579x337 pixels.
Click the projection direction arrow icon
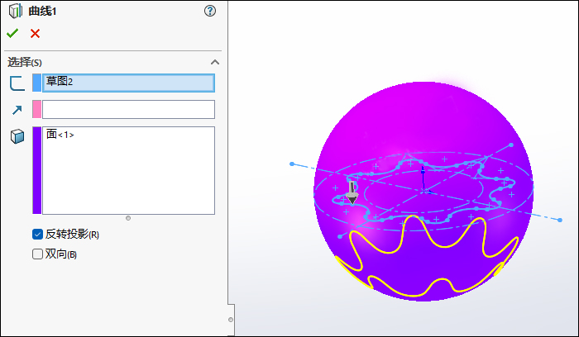(17, 109)
